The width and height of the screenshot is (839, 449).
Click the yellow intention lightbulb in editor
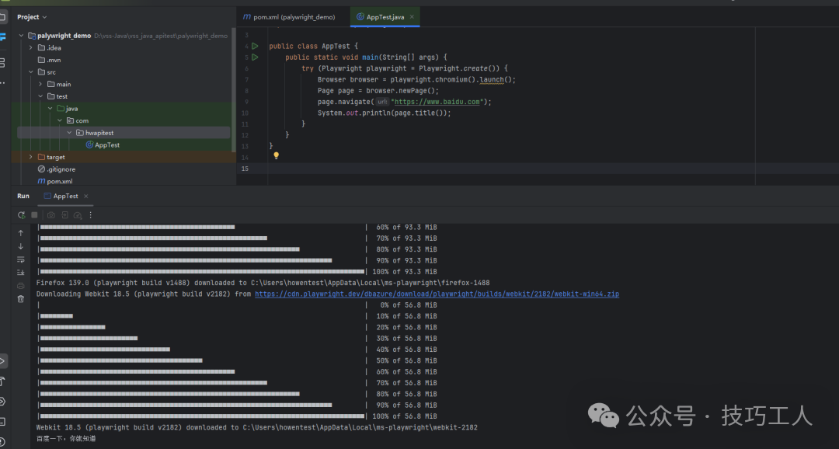pos(276,155)
